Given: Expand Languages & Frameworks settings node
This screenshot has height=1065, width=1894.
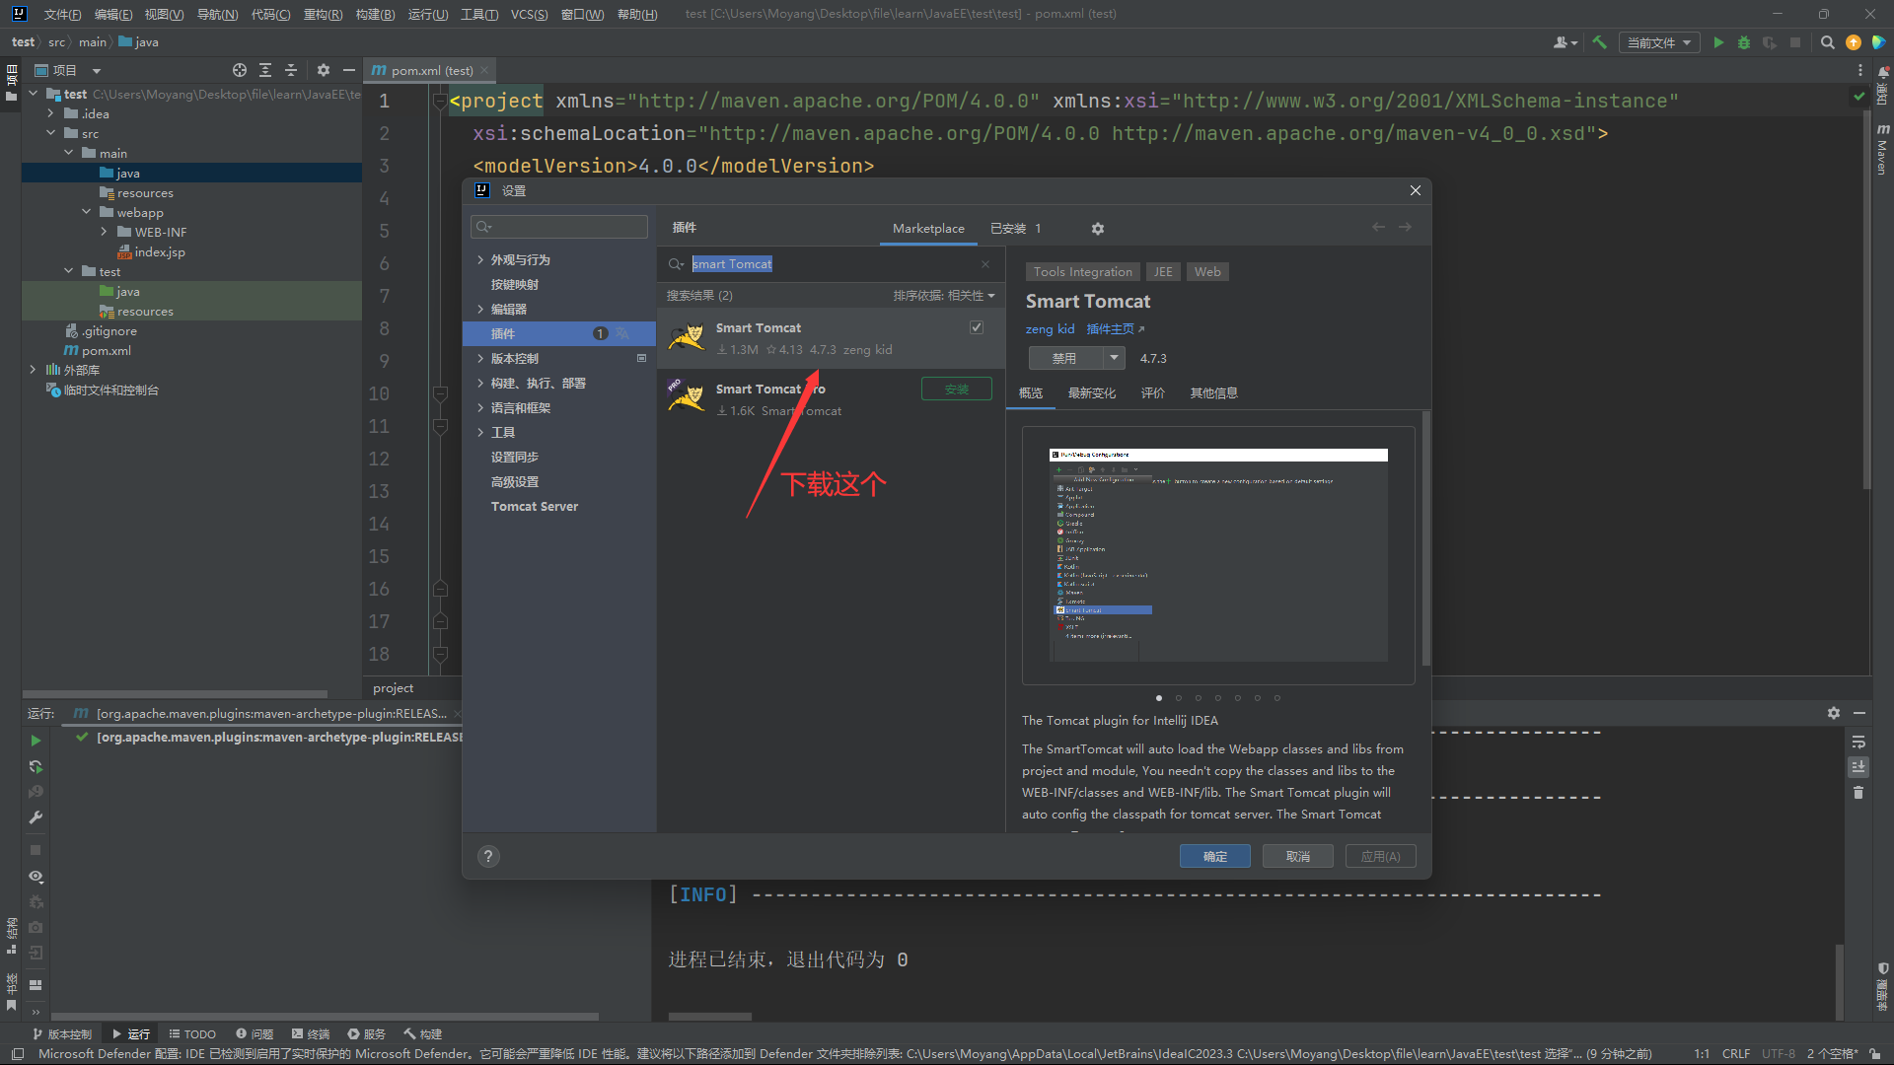Looking at the screenshot, I should coord(480,407).
